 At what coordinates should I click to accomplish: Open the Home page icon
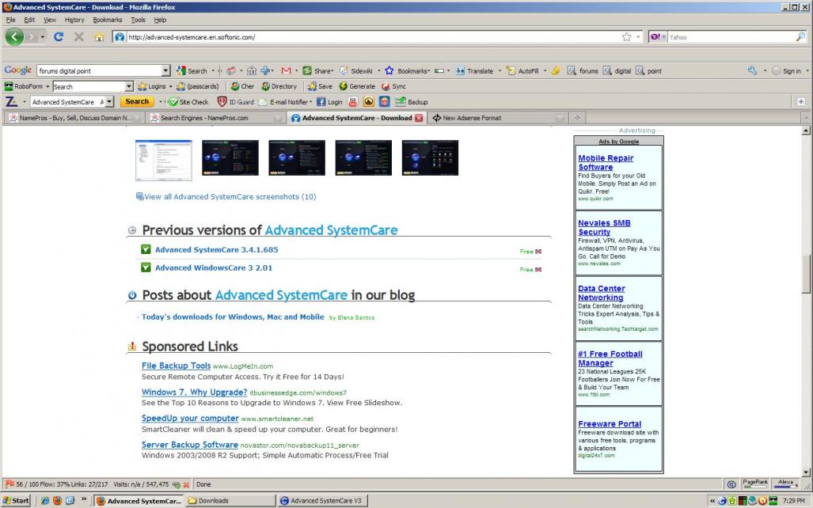(99, 37)
